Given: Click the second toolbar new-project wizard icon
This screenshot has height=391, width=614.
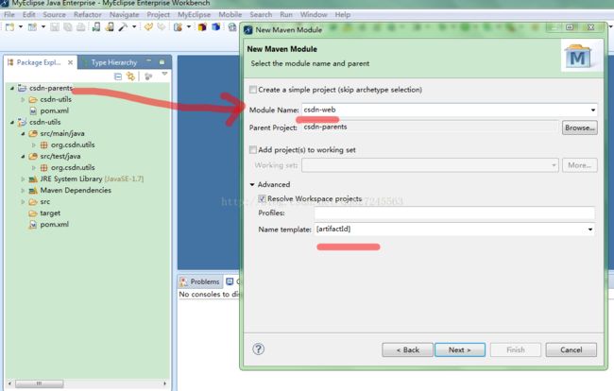Looking at the screenshot, I should [32, 27].
